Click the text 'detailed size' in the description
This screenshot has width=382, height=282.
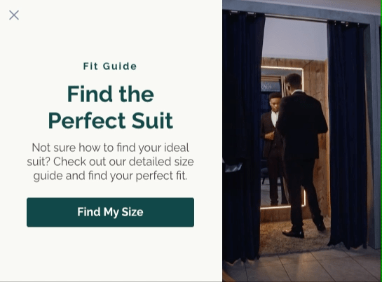click(161, 162)
